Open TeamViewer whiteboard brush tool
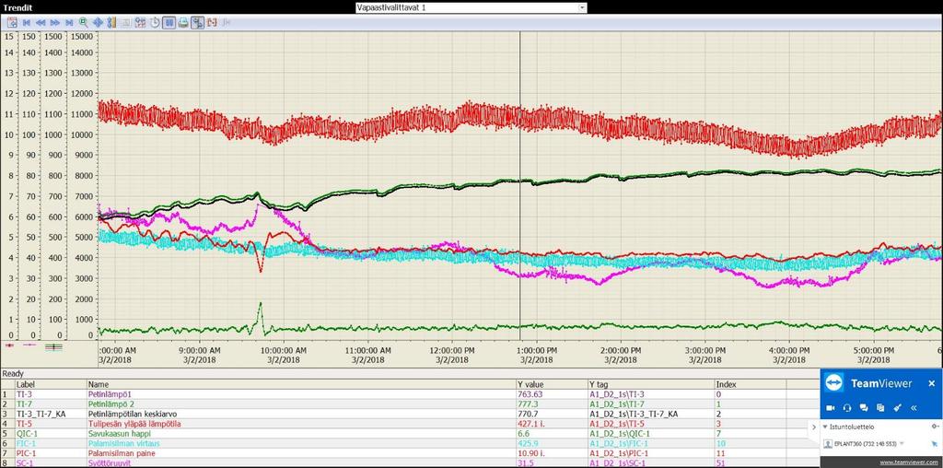Viewport: 943px width, 468px height. (x=897, y=408)
